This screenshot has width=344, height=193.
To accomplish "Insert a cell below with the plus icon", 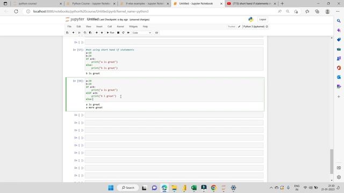I will (x=73, y=33).
